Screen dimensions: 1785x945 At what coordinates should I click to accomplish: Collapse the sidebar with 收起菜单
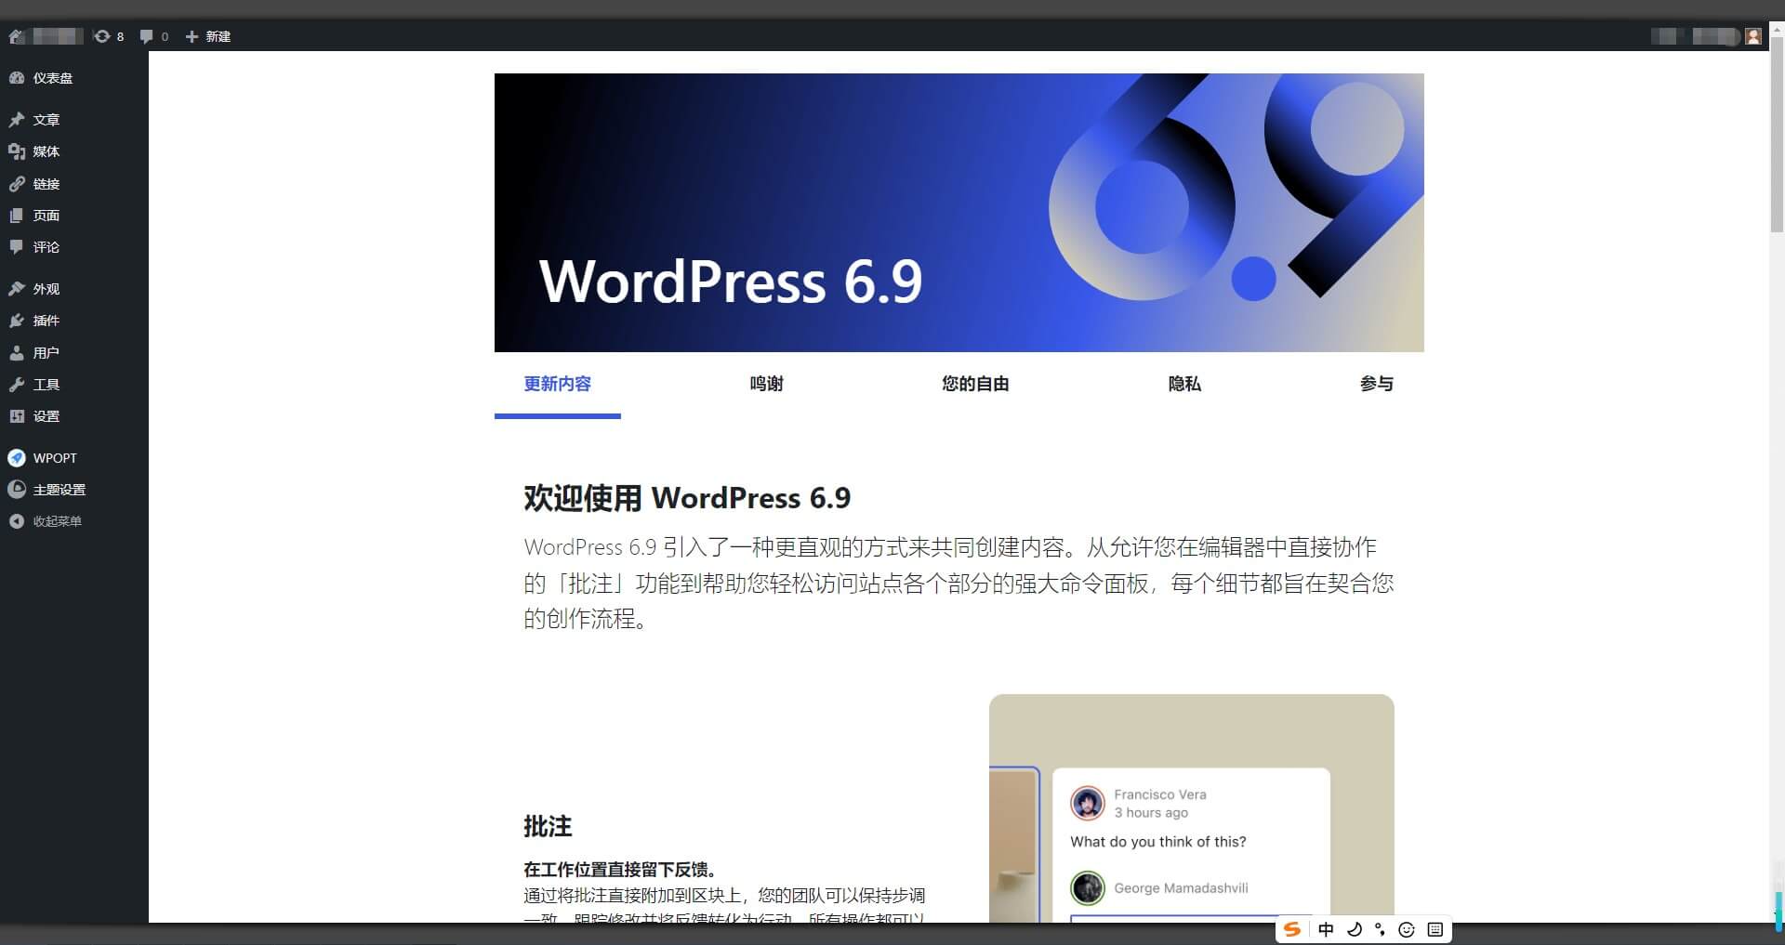57,521
